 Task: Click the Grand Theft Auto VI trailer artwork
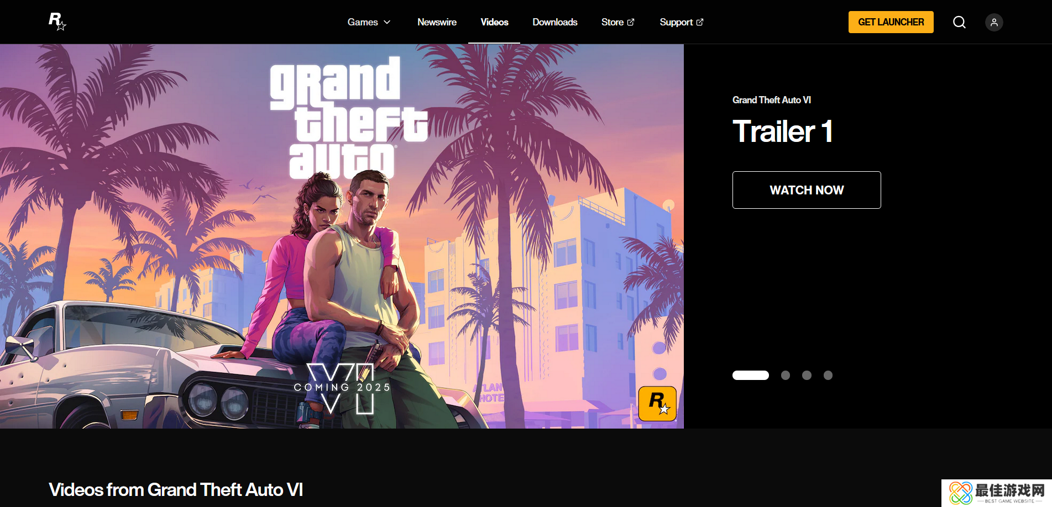coord(342,236)
